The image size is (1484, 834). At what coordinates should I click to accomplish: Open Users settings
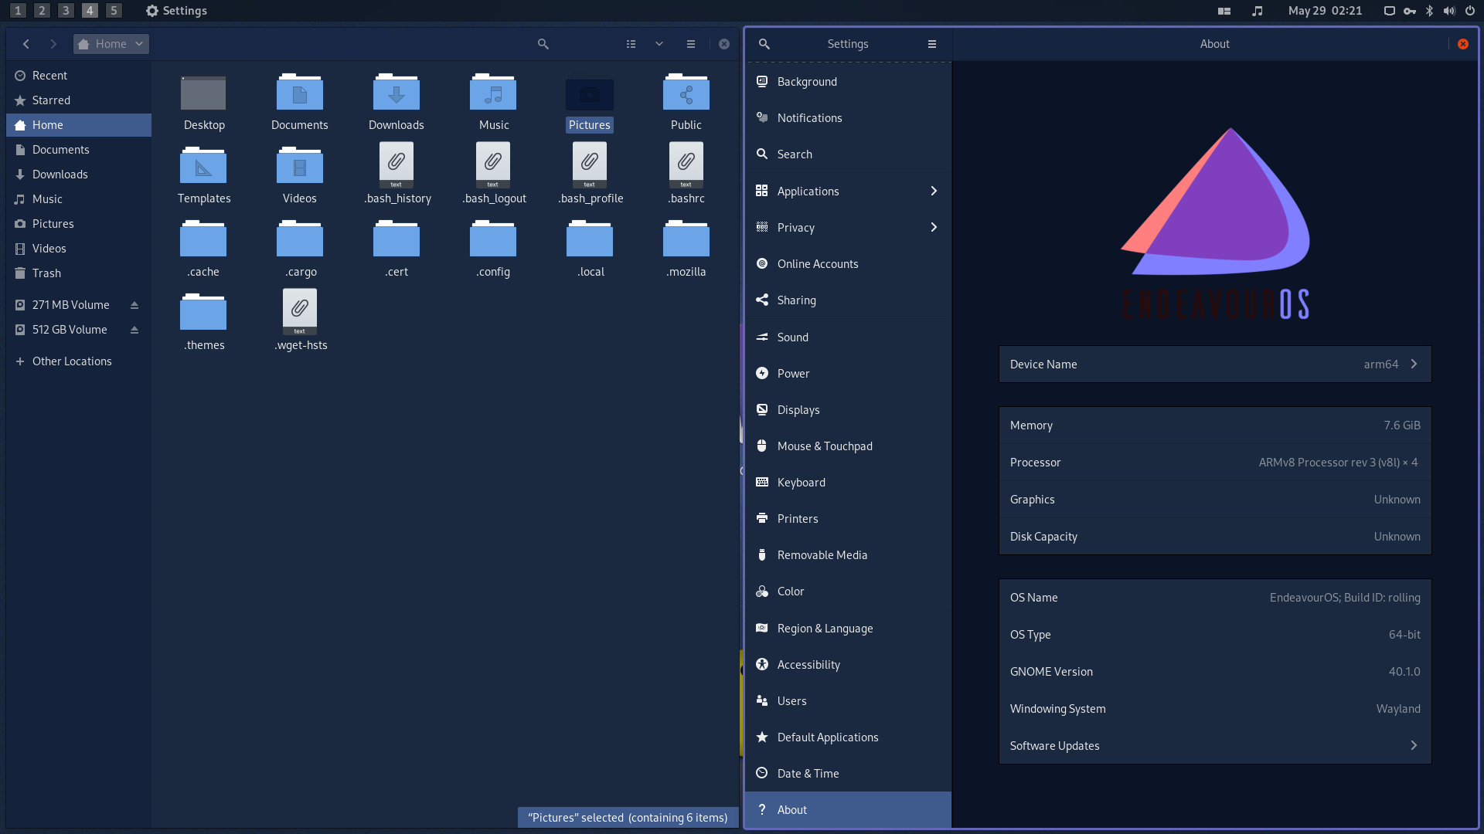click(x=848, y=701)
